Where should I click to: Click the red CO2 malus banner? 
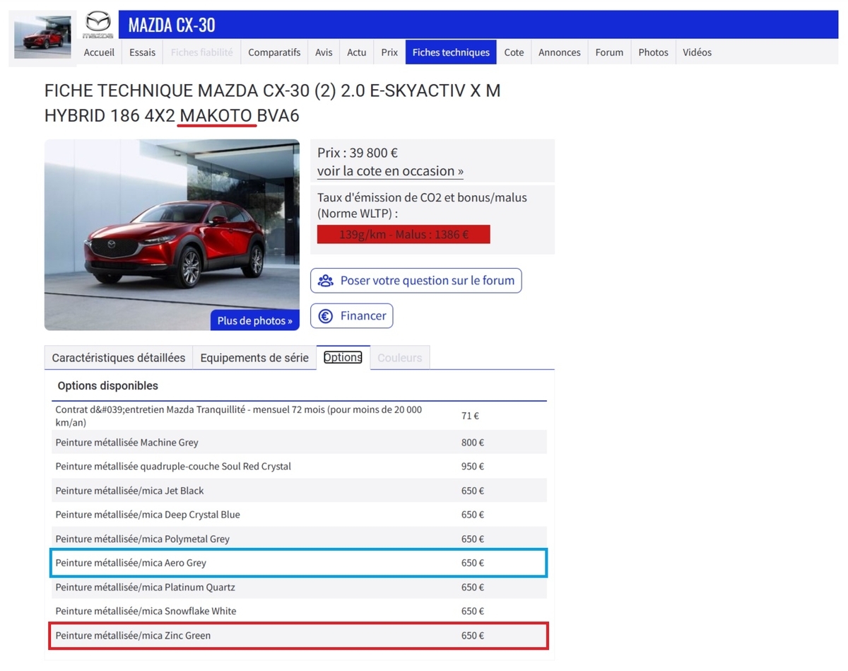pos(404,235)
